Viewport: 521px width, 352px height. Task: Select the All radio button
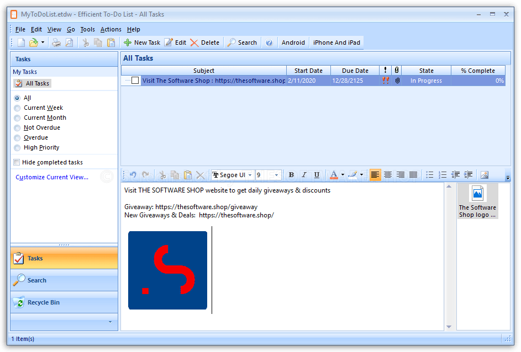17,98
